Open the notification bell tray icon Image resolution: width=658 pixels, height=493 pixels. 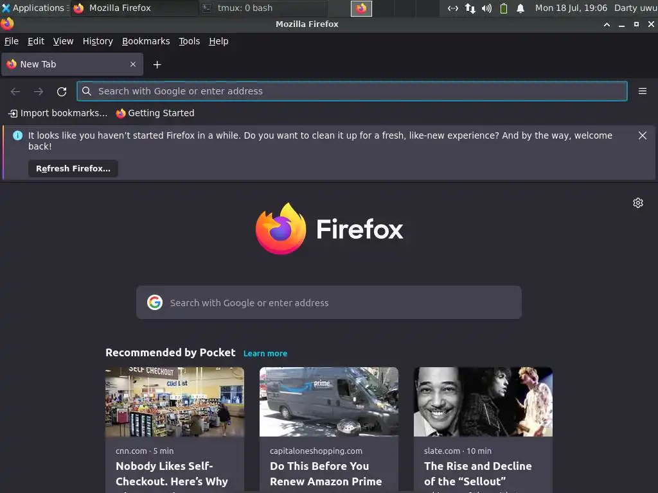tap(520, 8)
